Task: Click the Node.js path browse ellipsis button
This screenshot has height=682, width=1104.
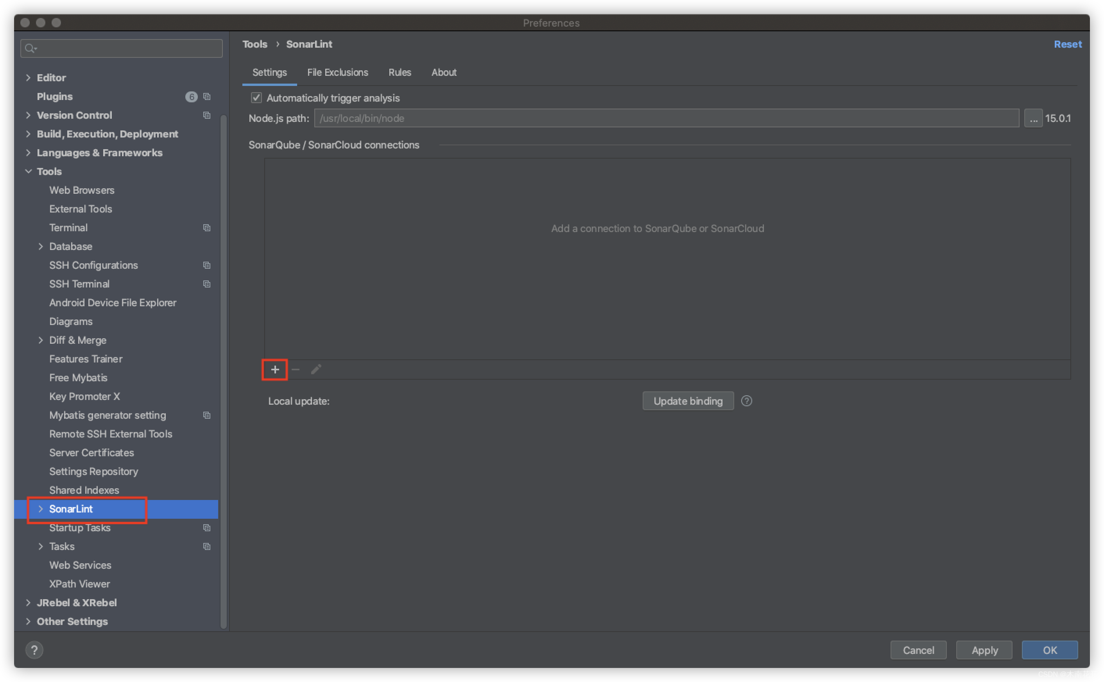Action: click(x=1033, y=119)
